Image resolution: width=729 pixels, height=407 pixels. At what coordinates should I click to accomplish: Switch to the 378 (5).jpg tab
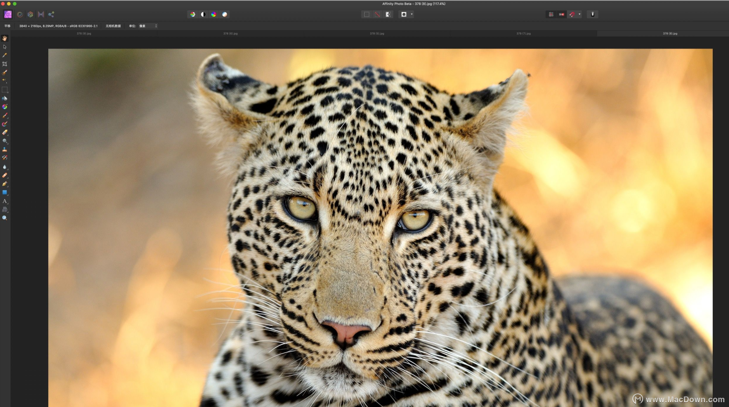(x=377, y=33)
